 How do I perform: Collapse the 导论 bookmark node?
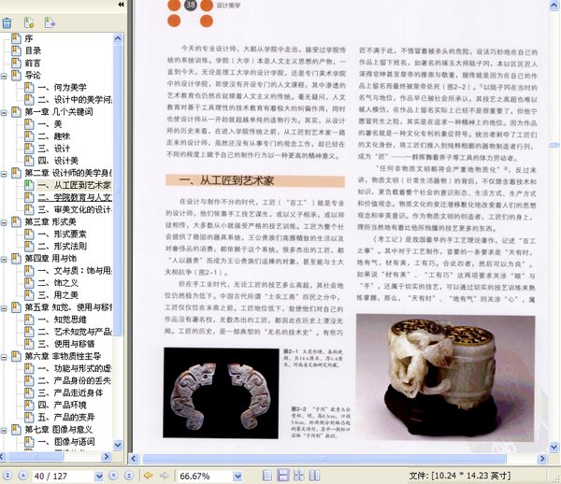[x=5, y=75]
